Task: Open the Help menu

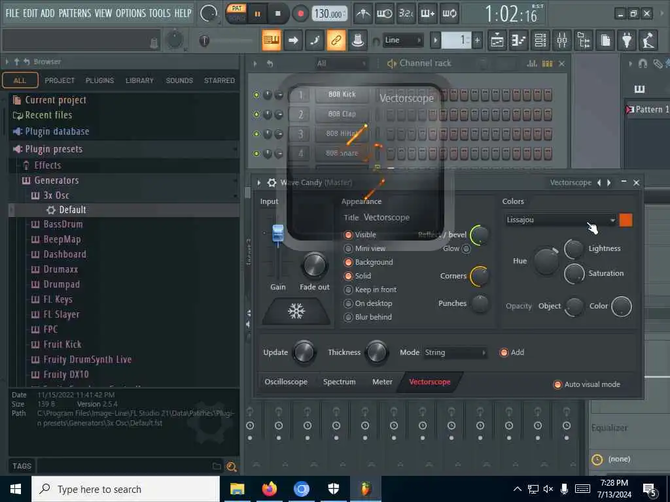Action: coord(183,13)
